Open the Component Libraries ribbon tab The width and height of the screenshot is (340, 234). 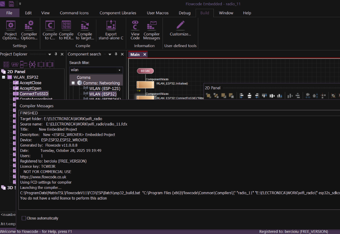pos(118,13)
